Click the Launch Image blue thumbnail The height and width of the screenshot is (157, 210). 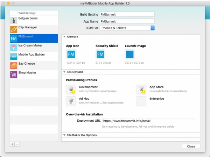point(130,54)
